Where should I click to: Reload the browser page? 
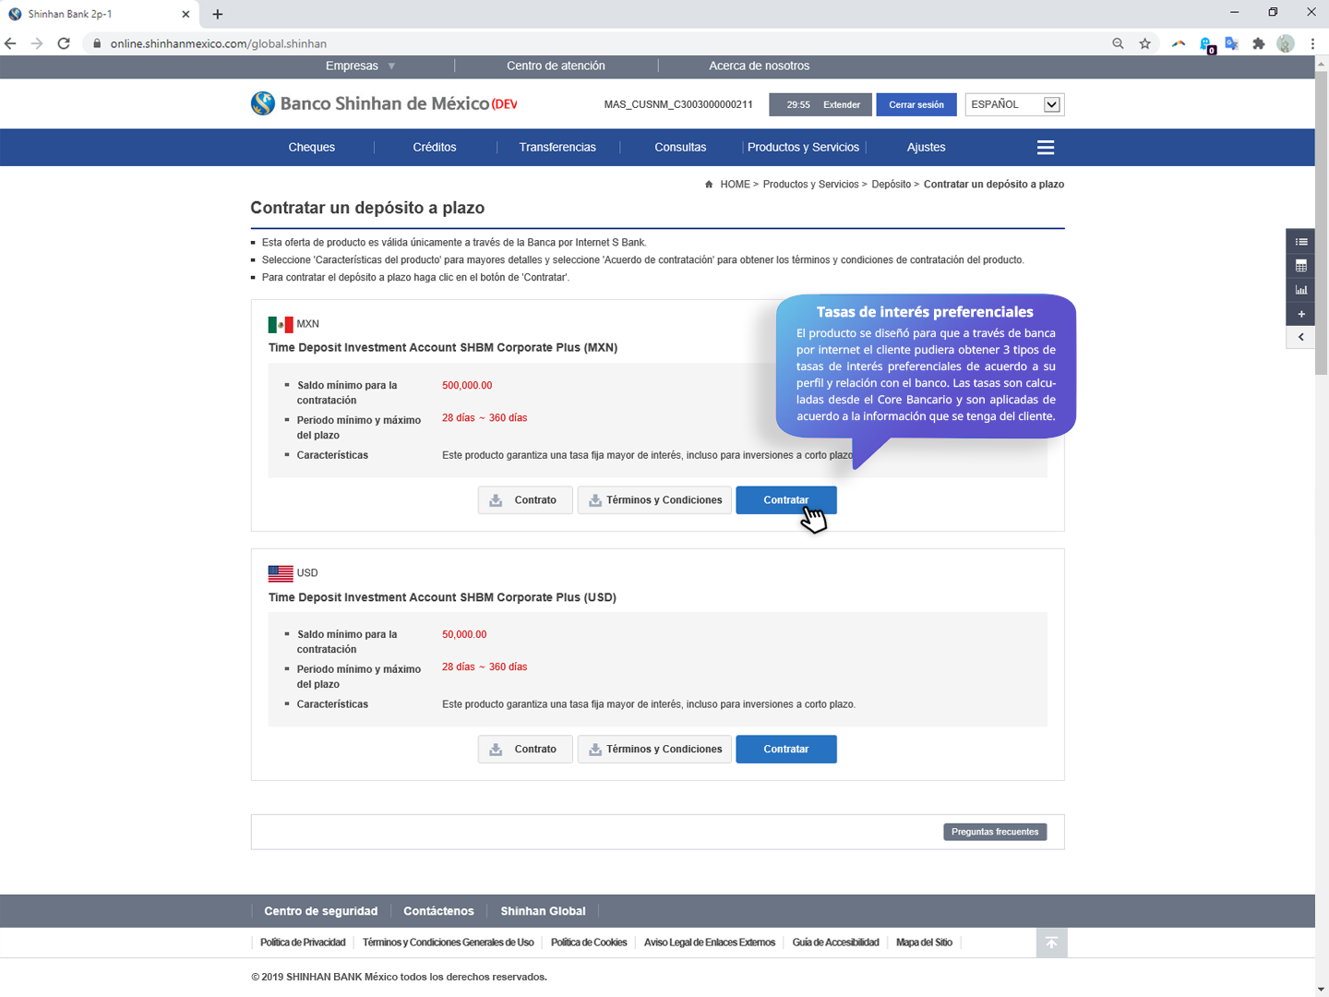tap(64, 43)
